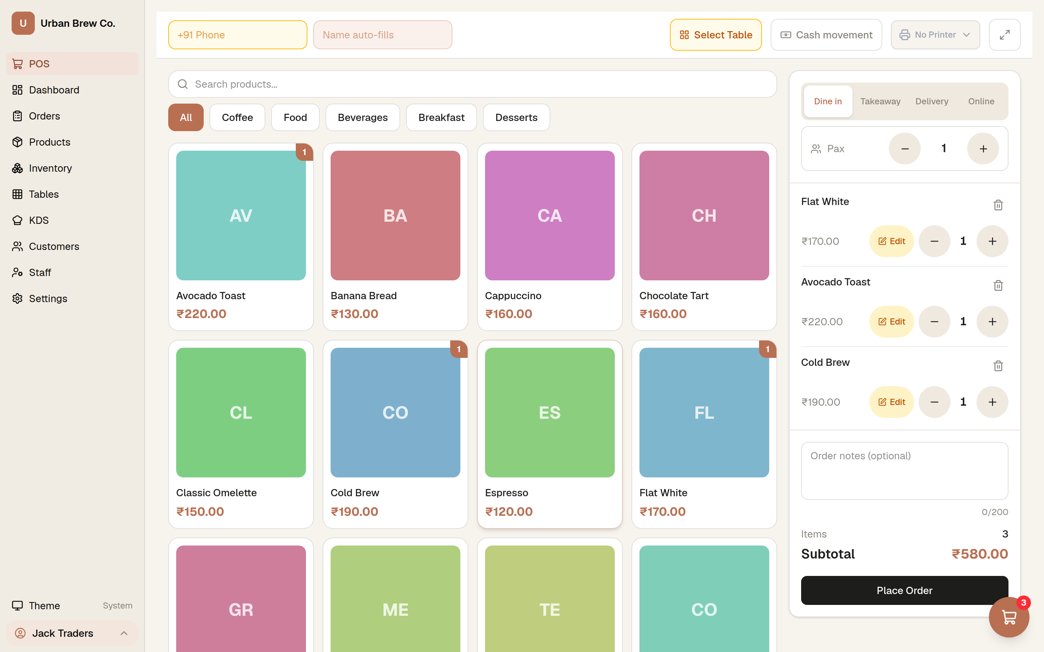
Task: Increase Cold Brew quantity
Action: coord(992,402)
